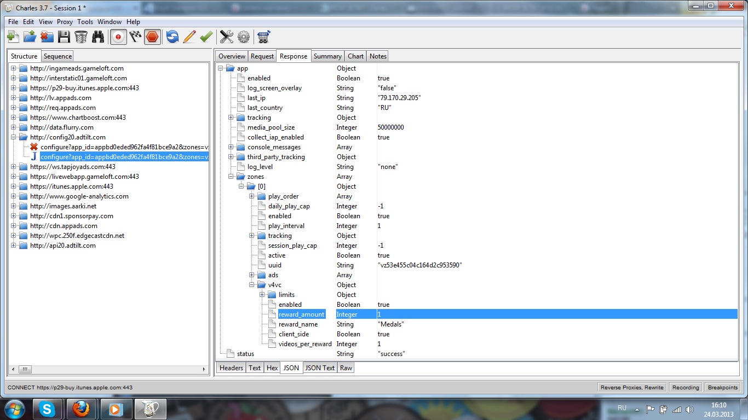Image resolution: width=748 pixels, height=420 pixels.
Task: Click the document icon next to status
Action: click(231, 354)
